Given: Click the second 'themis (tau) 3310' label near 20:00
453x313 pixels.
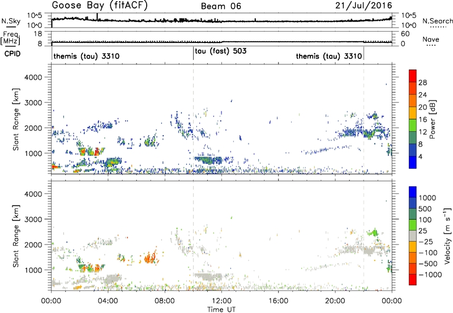Looking at the screenshot, I should [x=329, y=56].
